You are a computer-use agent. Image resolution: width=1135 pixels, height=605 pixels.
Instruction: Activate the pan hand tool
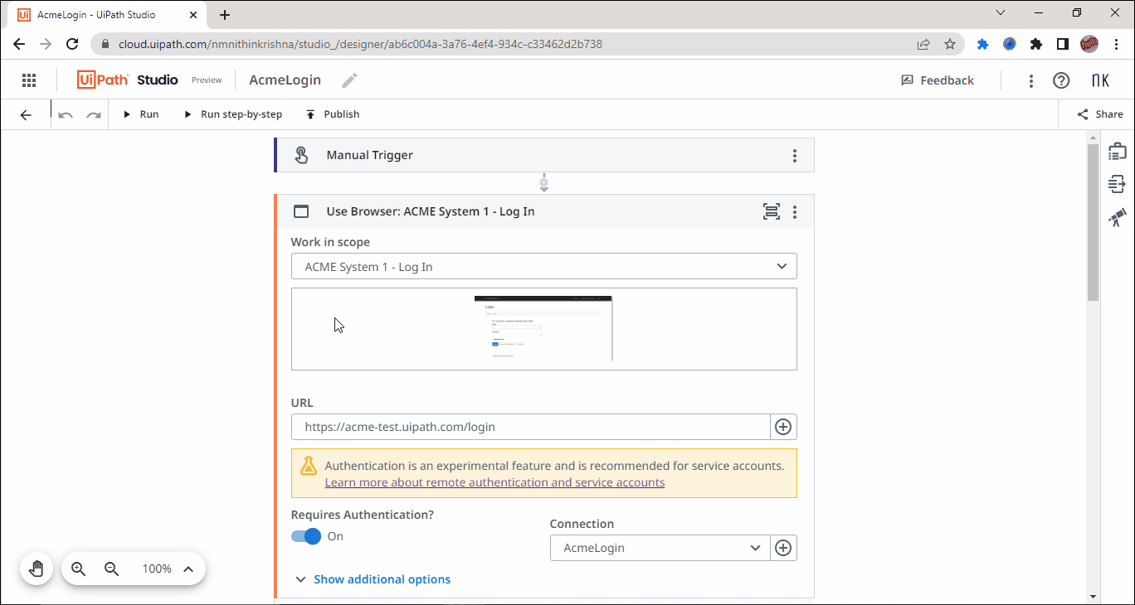37,569
